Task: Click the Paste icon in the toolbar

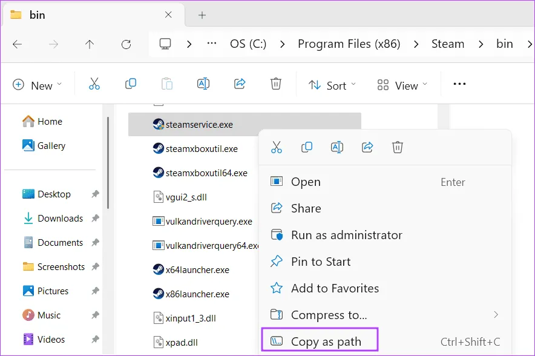Action: point(167,84)
